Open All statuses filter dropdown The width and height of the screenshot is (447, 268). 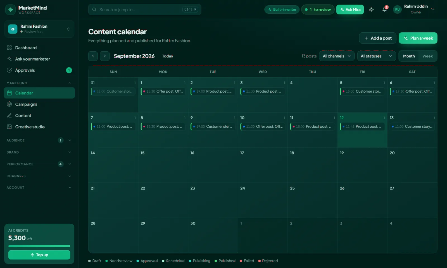(376, 56)
